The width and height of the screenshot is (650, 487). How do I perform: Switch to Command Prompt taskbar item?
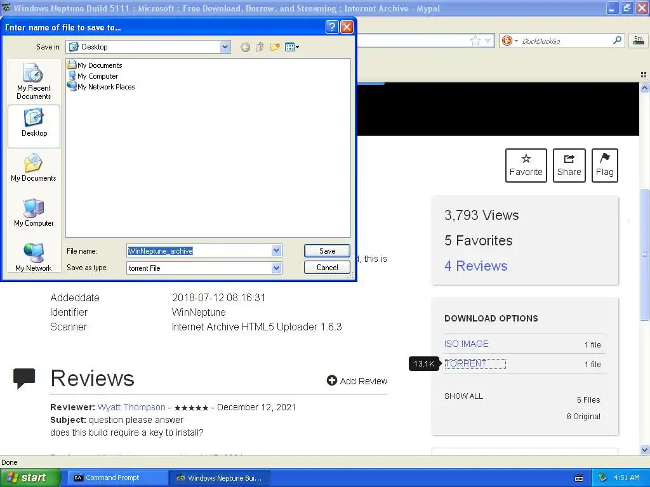pyautogui.click(x=117, y=478)
